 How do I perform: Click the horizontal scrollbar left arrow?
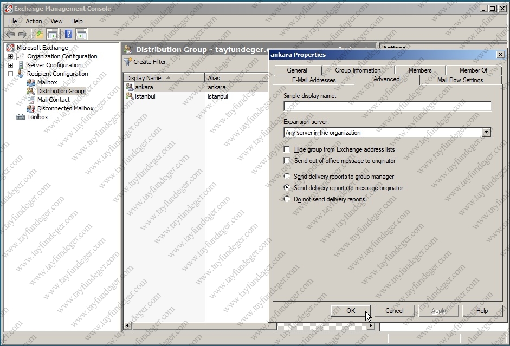point(128,325)
